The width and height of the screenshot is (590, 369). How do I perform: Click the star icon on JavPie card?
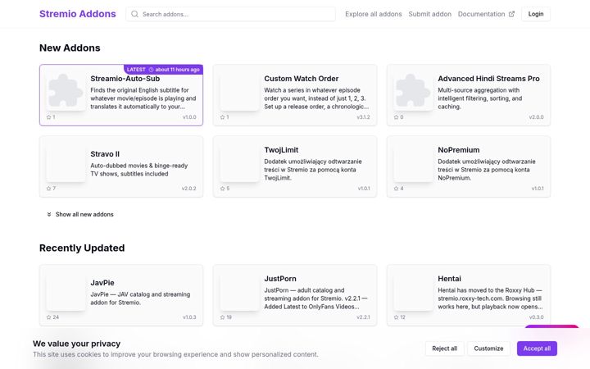coord(48,317)
